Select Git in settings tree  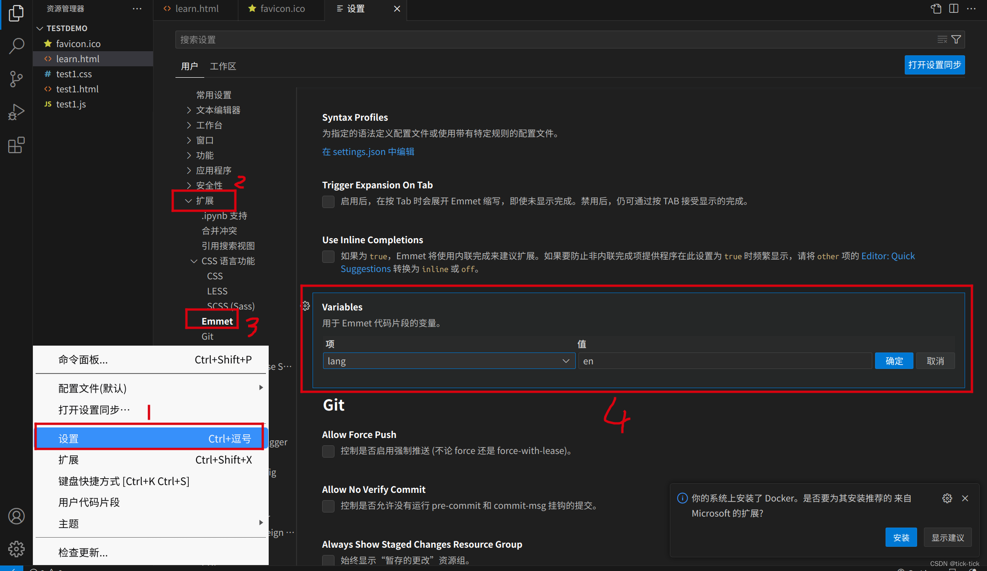coord(207,336)
